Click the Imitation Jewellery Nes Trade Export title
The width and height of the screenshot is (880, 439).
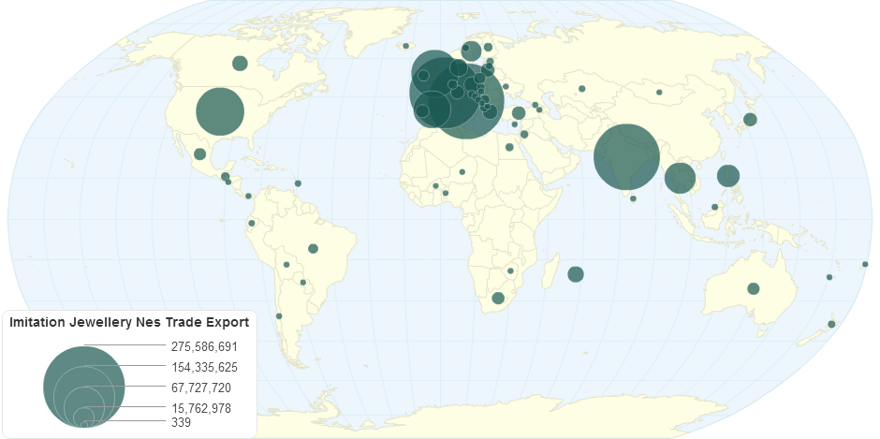[x=129, y=322]
